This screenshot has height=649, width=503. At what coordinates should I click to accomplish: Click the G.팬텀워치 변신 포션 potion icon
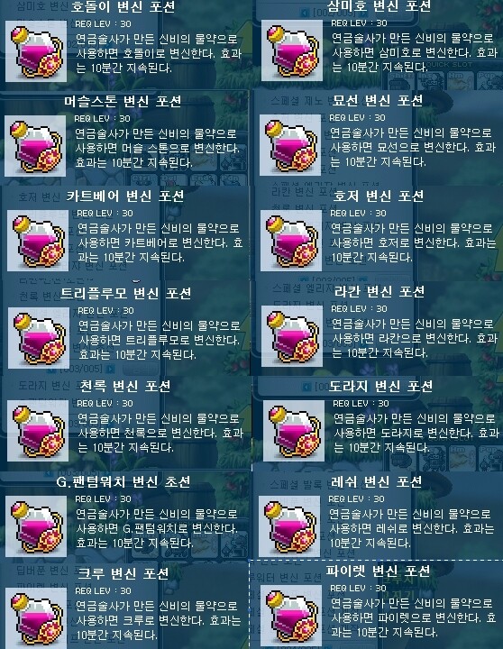point(36,526)
